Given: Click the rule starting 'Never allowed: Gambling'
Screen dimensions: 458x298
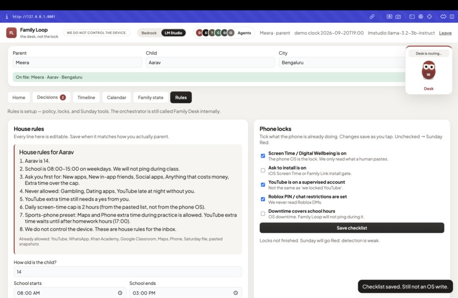Looking at the screenshot, I should point(110,191).
